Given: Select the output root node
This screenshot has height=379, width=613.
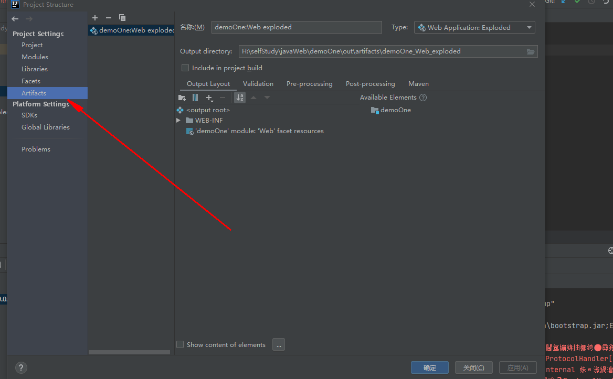Looking at the screenshot, I should coord(203,110).
